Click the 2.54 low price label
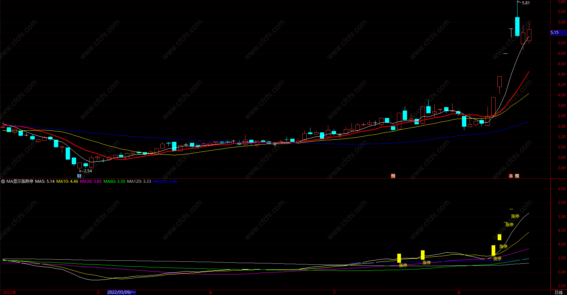 pyautogui.click(x=88, y=171)
